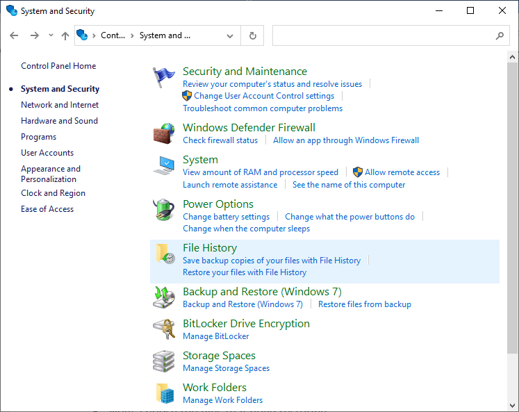The width and height of the screenshot is (519, 412).
Task: Open Launch remote assistance
Action: point(230,185)
